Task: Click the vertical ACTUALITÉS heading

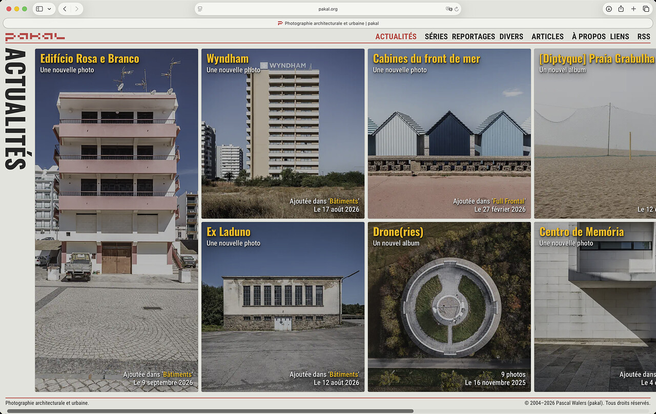Action: (15, 109)
